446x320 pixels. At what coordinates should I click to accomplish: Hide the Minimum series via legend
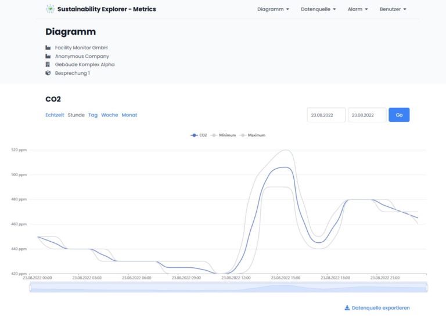coord(224,135)
